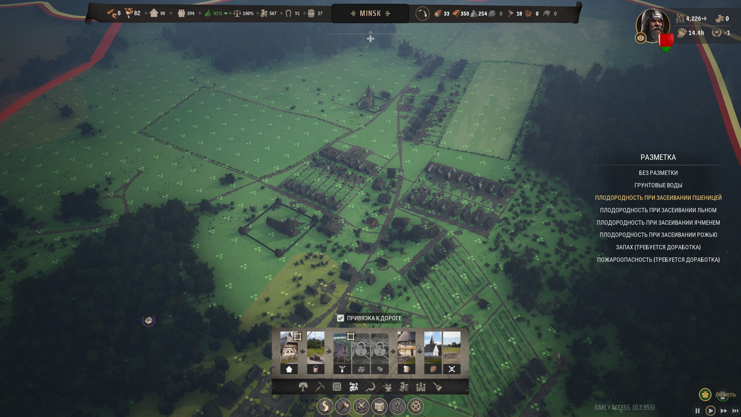Image resolution: width=741 pixels, height=417 pixels.
Task: Click the berry deposit marker in forest
Action: 148,320
